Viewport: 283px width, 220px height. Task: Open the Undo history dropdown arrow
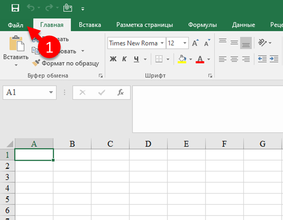pyautogui.click(x=39, y=8)
